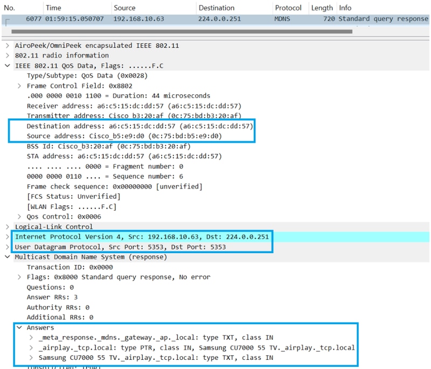Select Receiver address a6:c5:15:dc:dd:57 line
The height and width of the screenshot is (369, 431).
134,106
